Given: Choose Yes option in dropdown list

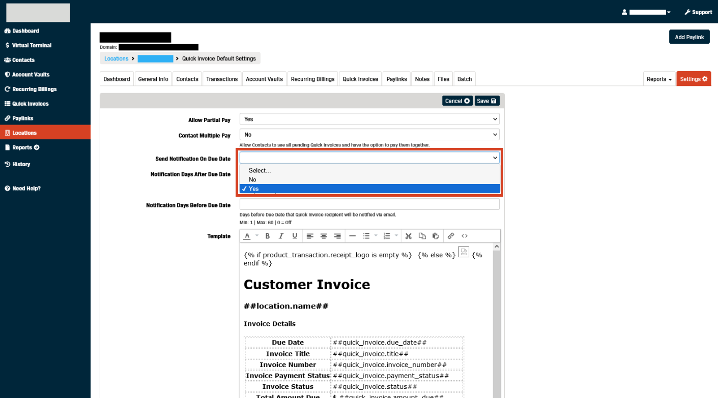Looking at the screenshot, I should pyautogui.click(x=370, y=189).
